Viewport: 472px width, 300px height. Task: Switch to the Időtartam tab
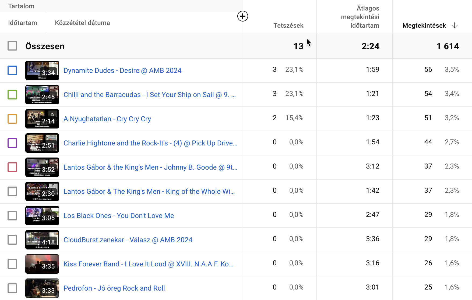click(x=23, y=23)
